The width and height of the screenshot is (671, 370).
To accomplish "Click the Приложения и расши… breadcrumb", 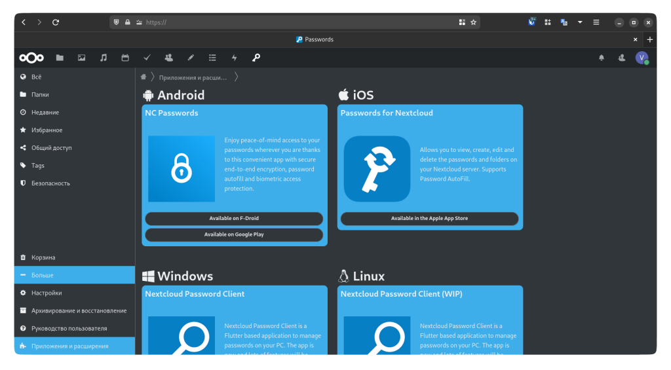I will (193, 77).
